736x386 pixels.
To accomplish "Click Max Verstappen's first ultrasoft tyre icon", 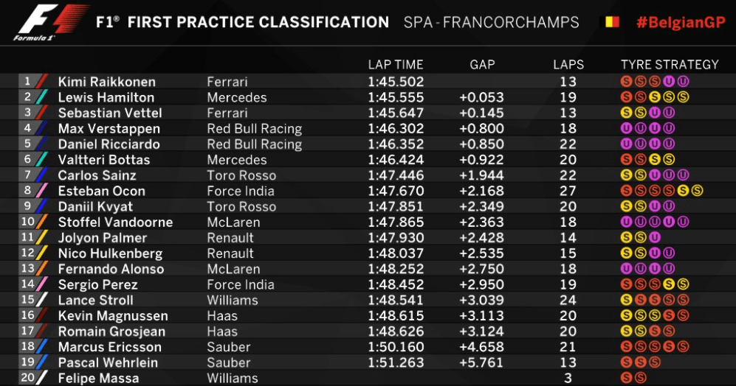I will tap(626, 128).
